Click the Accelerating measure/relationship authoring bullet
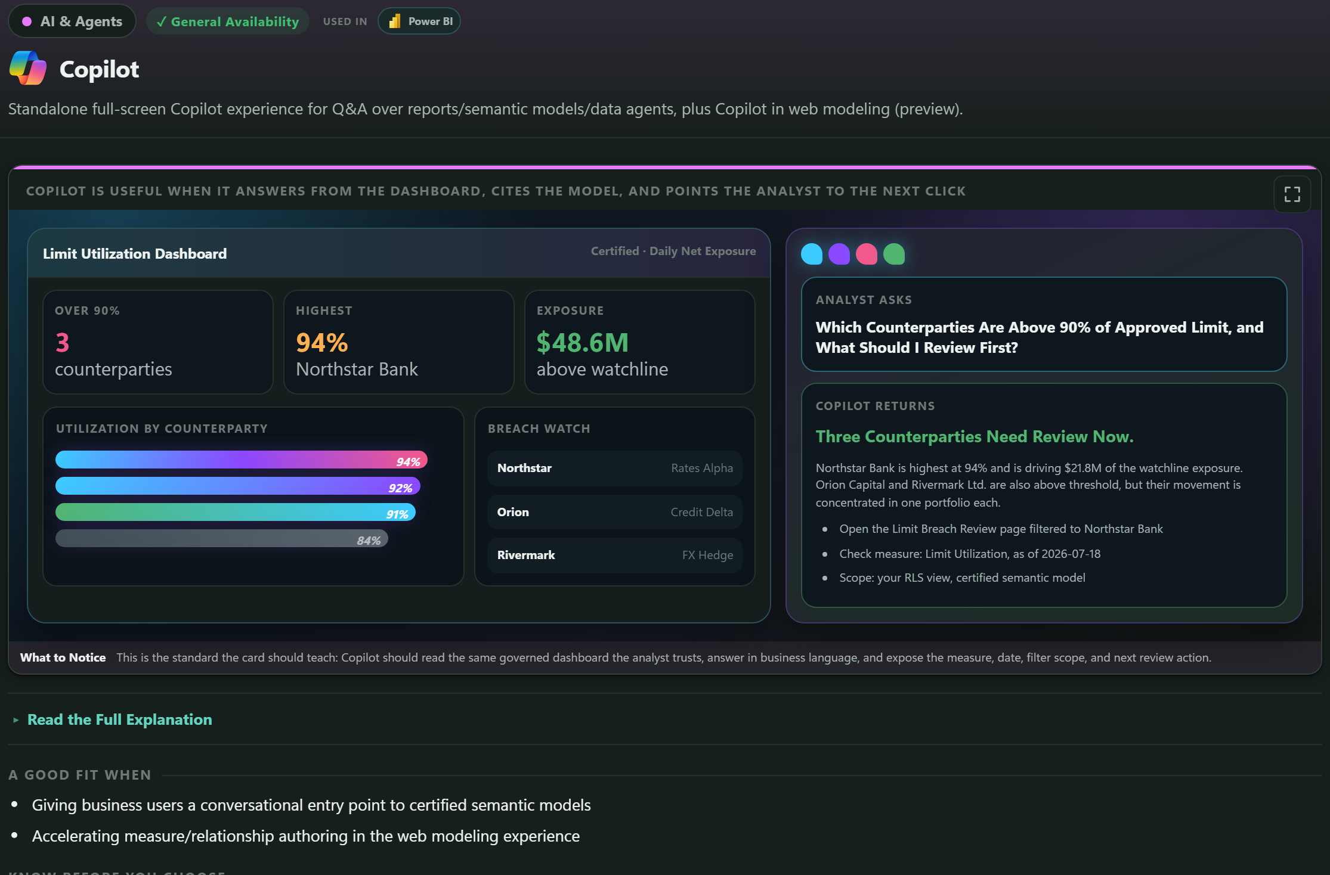 [305, 836]
